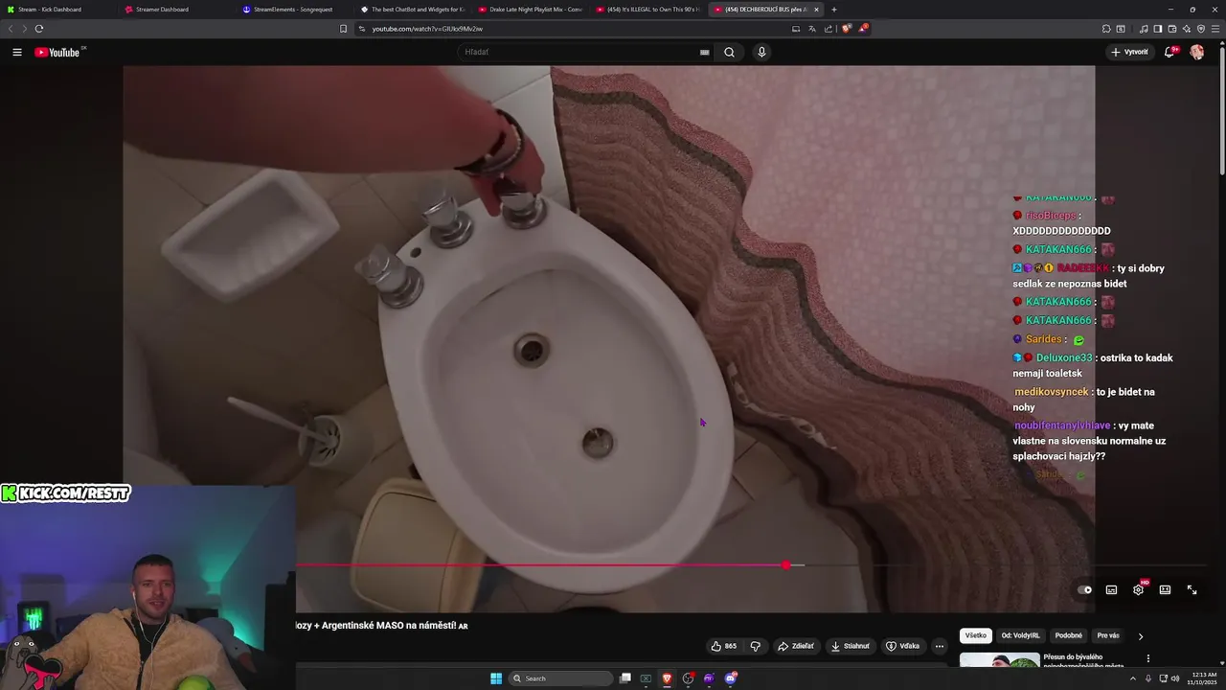Switch to The best ChatBot and Widgets tab
This screenshot has height=690, width=1226.
[411, 10]
